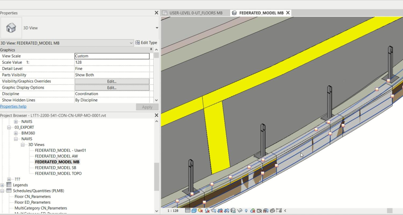Toggle the Show Crop Region icon
The width and height of the screenshot is (403, 215).
(227, 211)
